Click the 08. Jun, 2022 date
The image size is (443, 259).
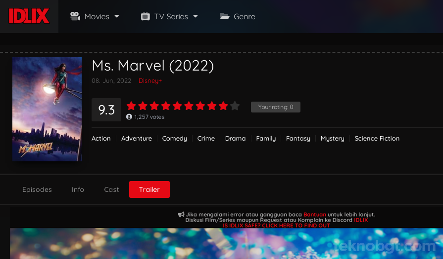click(x=111, y=81)
